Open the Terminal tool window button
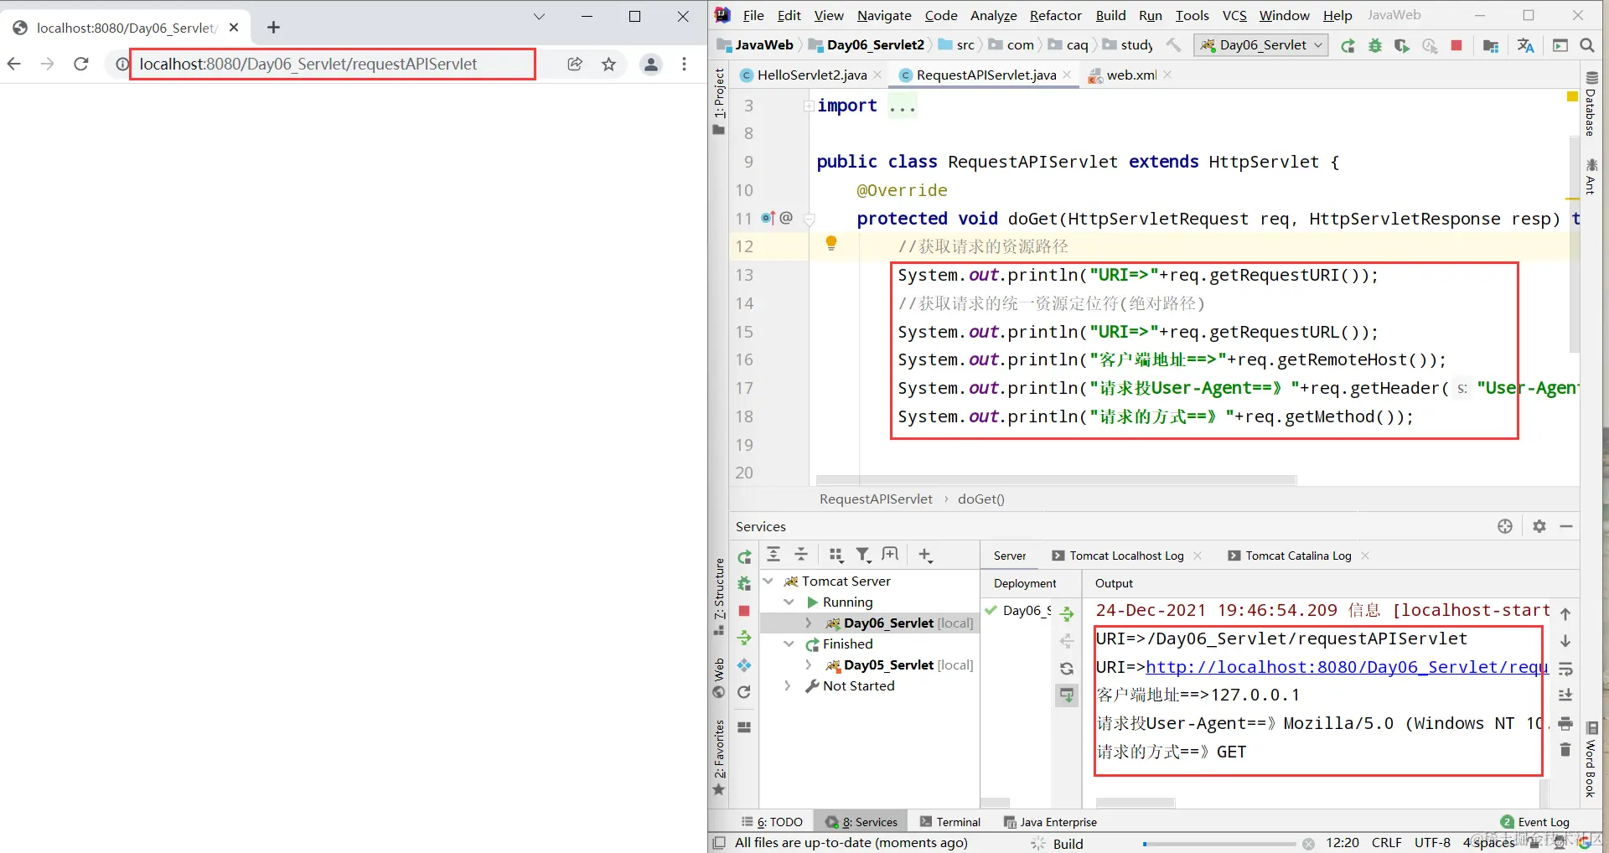 (x=949, y=822)
